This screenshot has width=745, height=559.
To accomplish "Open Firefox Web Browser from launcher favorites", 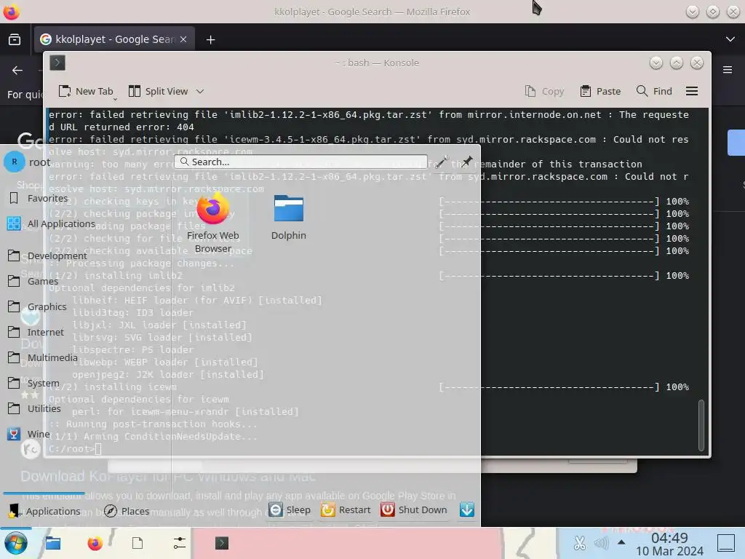I will (213, 223).
